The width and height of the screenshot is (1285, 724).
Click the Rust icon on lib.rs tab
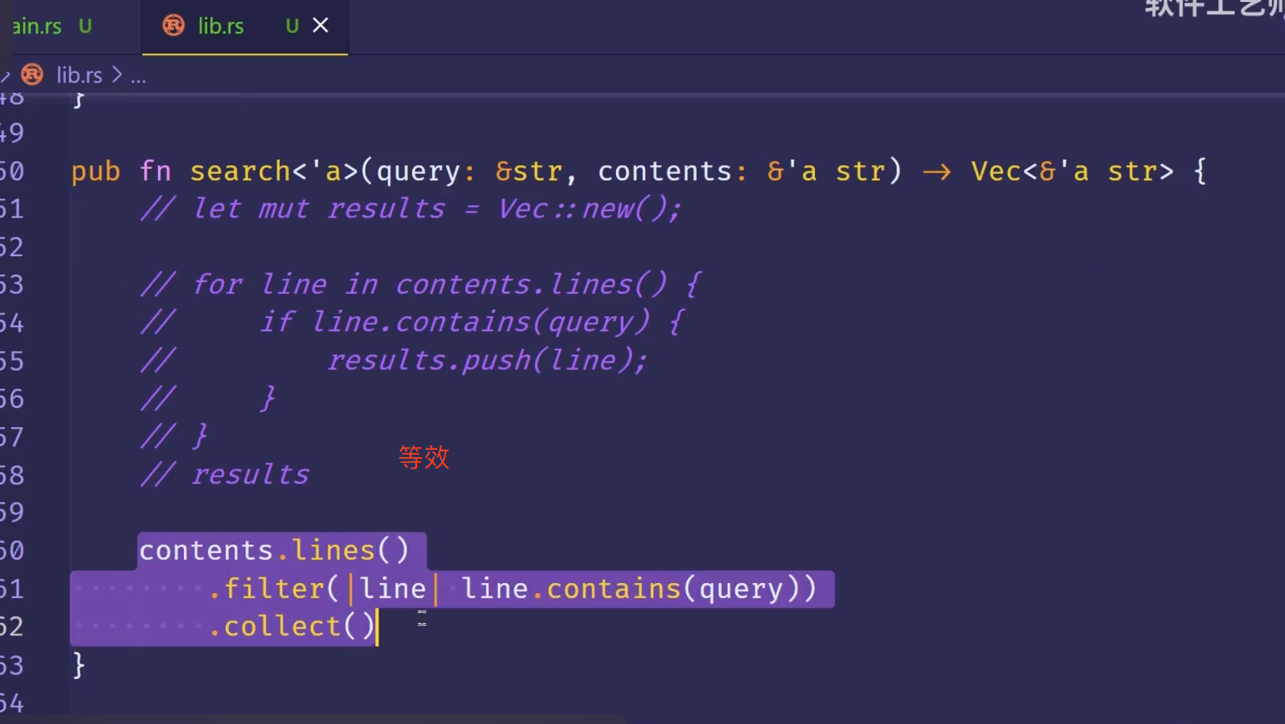tap(173, 26)
